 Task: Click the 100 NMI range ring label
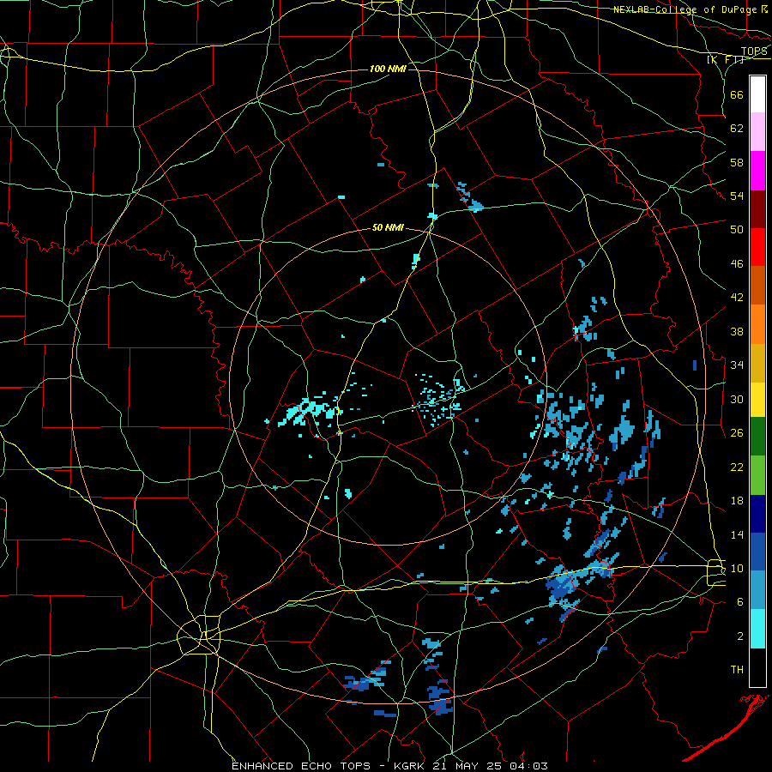pos(388,69)
